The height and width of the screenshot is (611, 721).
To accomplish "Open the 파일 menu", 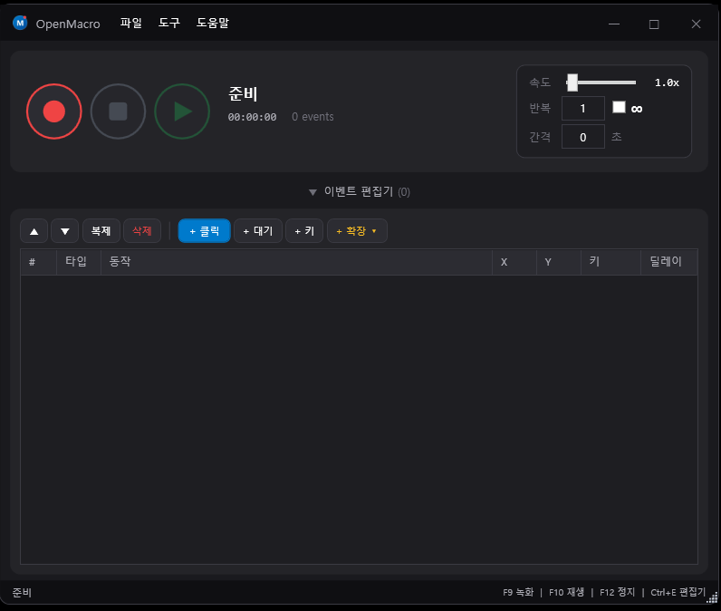I will tap(131, 24).
